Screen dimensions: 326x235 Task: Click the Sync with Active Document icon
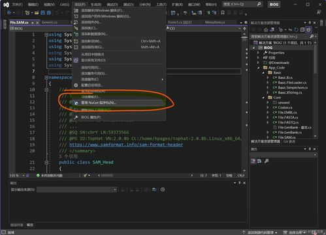click(x=290, y=30)
